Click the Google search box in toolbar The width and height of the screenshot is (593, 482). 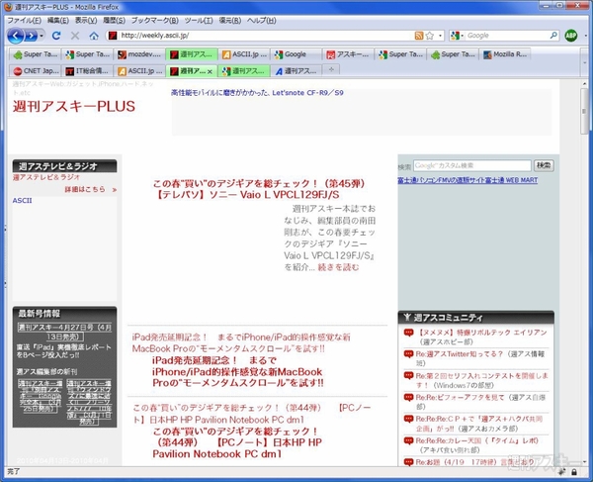[507, 36]
